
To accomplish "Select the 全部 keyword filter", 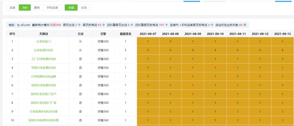I will tap(71, 8).
